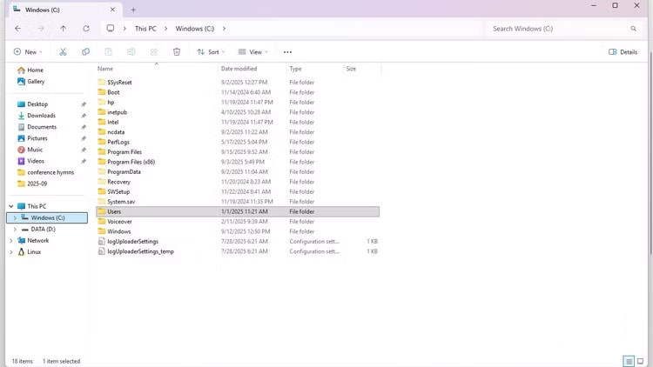Switch to details list view icon
Viewport: 653px width, 367px height.
click(629, 361)
